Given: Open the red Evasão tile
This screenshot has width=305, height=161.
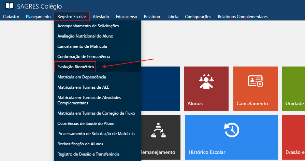Looking at the screenshot, I should [294, 137].
